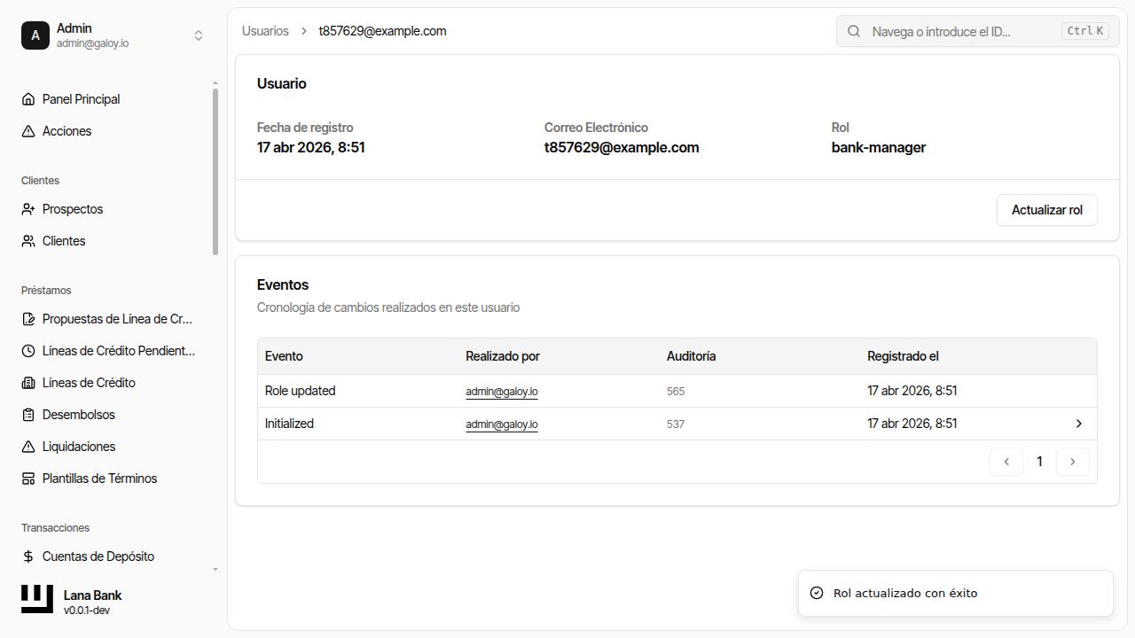Expand the Admin profile menu chevron

click(x=199, y=35)
